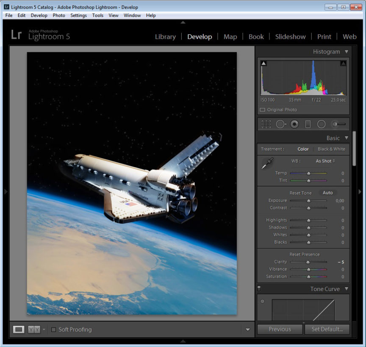Enable the Soft Proofing checkbox

pos(54,330)
